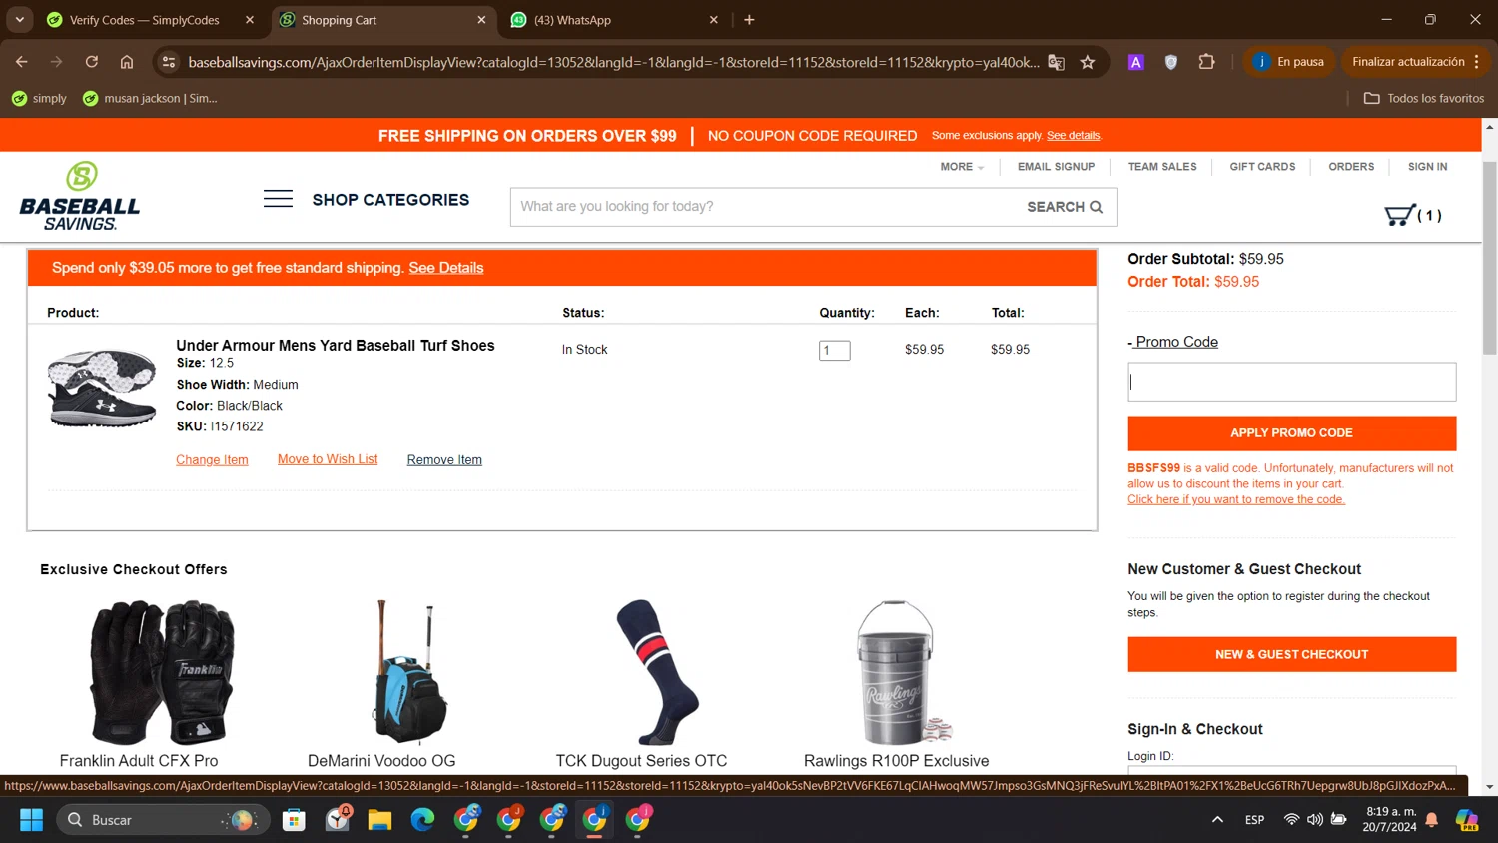1498x843 pixels.
Task: Open the volume control in system tray
Action: pos(1315,820)
